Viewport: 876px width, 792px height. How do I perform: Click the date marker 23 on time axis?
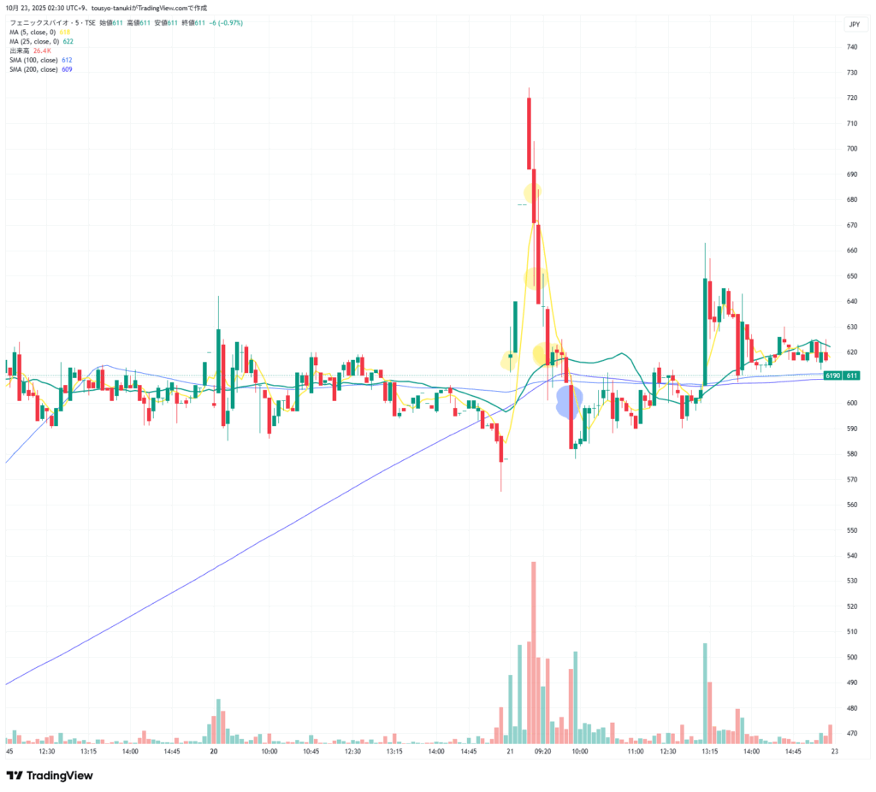click(x=834, y=751)
